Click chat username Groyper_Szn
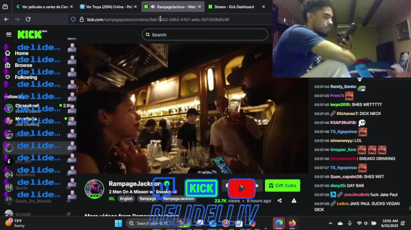The height and width of the screenshot is (230, 411). click(x=343, y=149)
